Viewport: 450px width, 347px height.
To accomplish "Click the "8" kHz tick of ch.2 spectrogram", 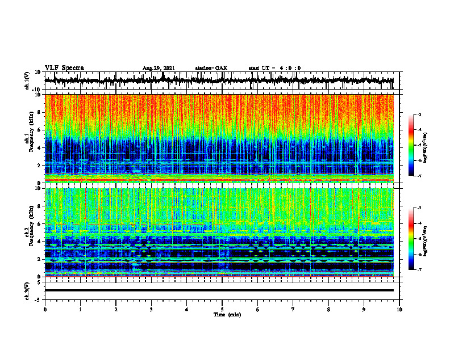I will pos(39,206).
